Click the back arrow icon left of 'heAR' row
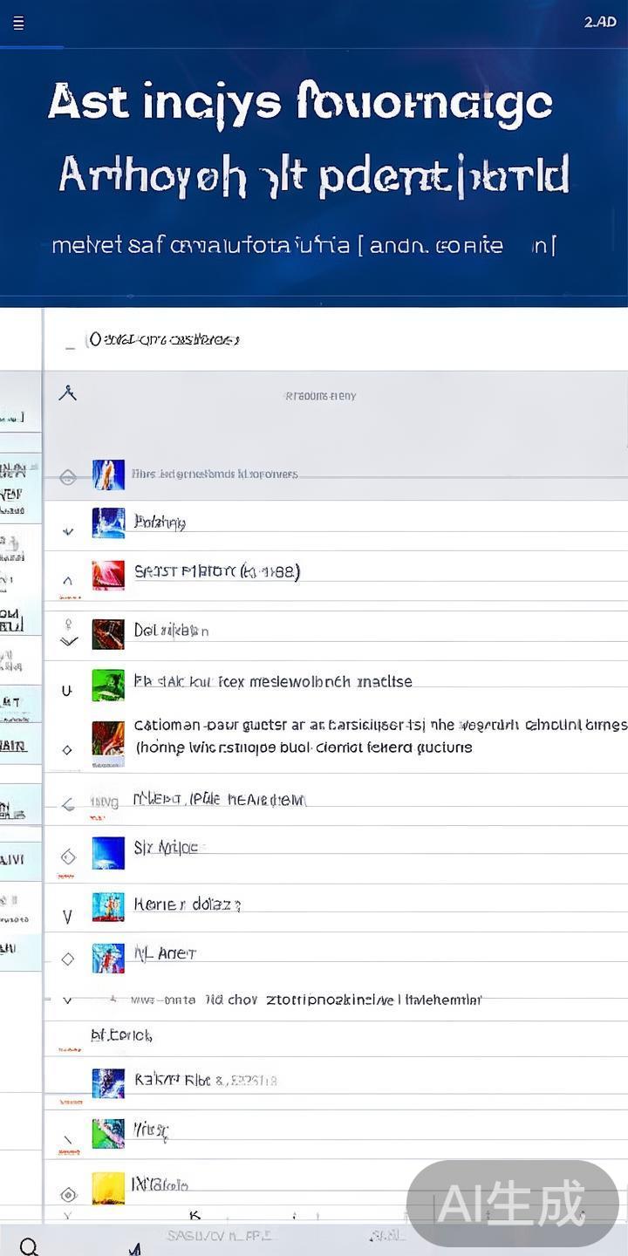 [x=68, y=804]
